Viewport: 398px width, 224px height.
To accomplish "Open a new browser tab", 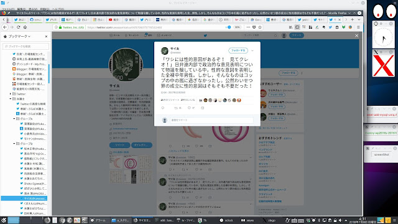I will pyautogui.click(x=353, y=19).
